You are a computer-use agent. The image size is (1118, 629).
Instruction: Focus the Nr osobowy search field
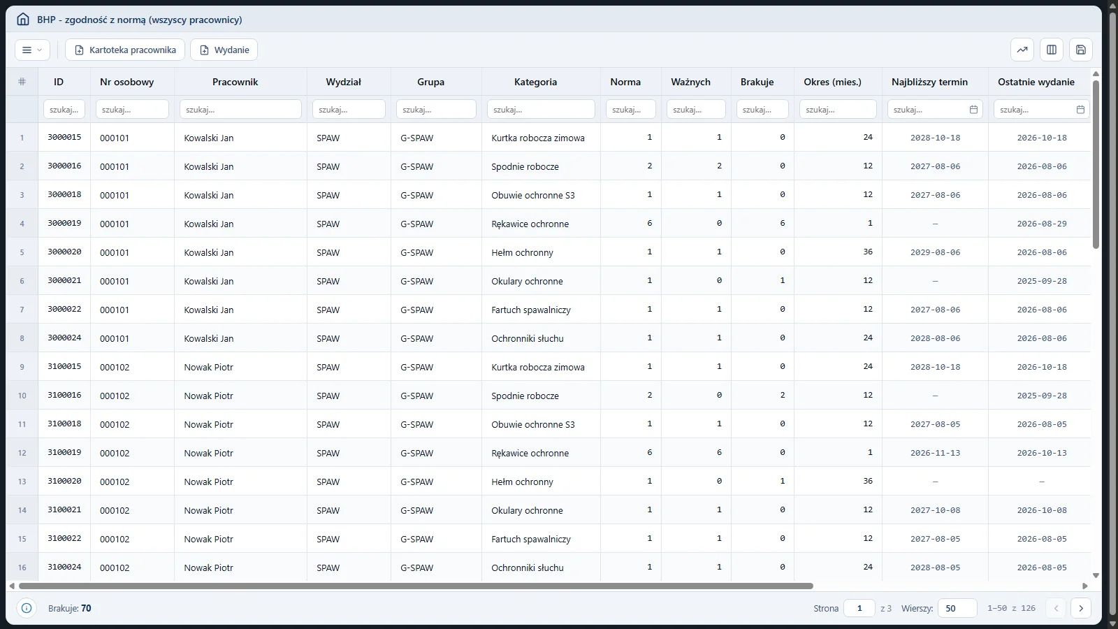[x=132, y=110]
